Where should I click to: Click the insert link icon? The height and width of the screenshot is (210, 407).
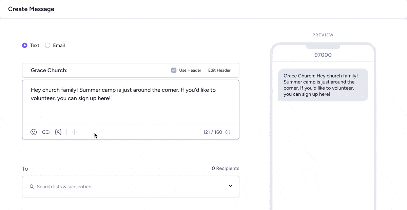(x=46, y=132)
